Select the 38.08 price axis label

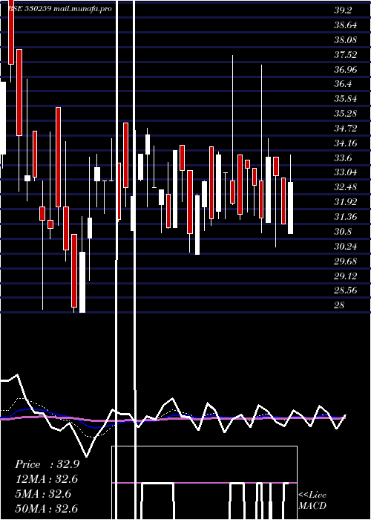pos(345,40)
